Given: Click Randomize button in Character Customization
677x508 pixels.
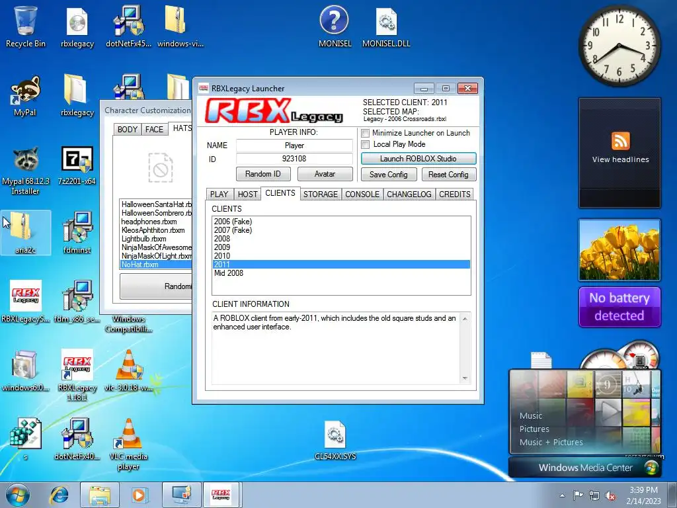Looking at the screenshot, I should coord(156,286).
